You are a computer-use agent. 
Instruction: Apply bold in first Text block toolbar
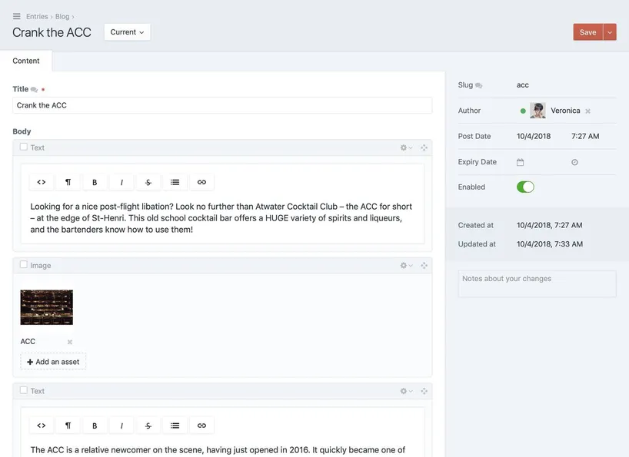pyautogui.click(x=95, y=182)
